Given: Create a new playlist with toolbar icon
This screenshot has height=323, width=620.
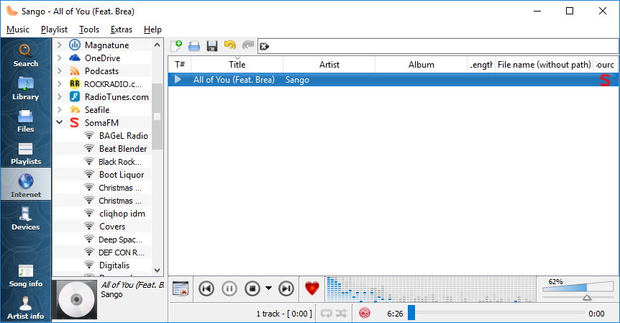Looking at the screenshot, I should click(x=176, y=46).
